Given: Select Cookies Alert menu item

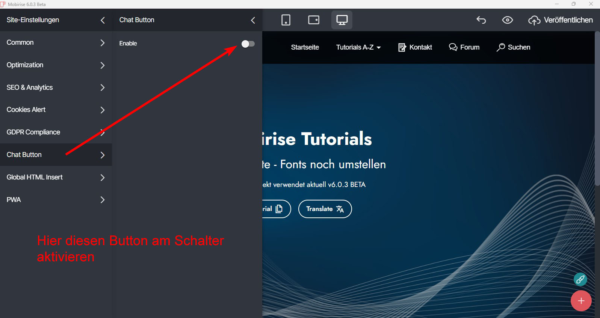Looking at the screenshot, I should (56, 110).
